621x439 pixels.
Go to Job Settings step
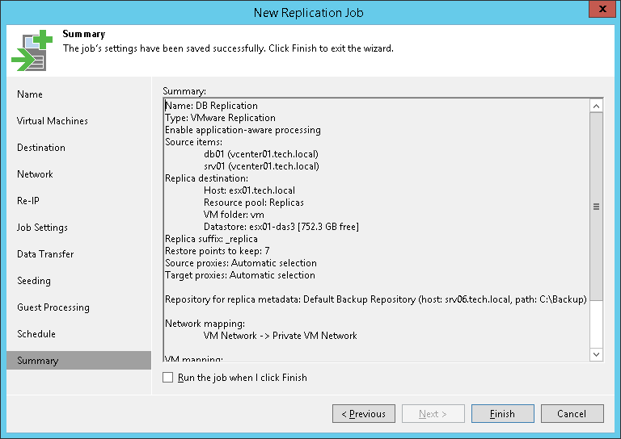tap(42, 228)
